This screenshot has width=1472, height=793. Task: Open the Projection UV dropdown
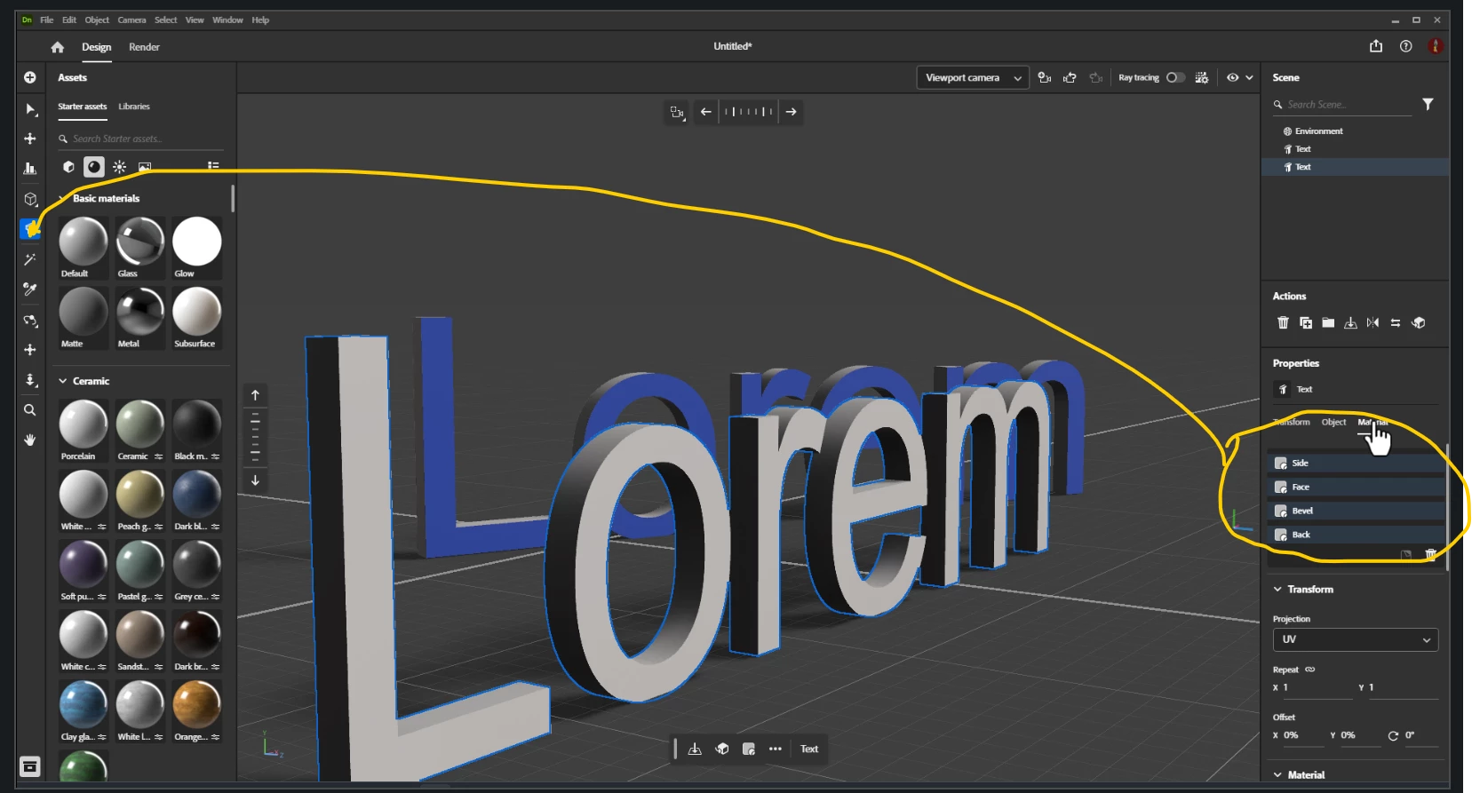tap(1355, 639)
